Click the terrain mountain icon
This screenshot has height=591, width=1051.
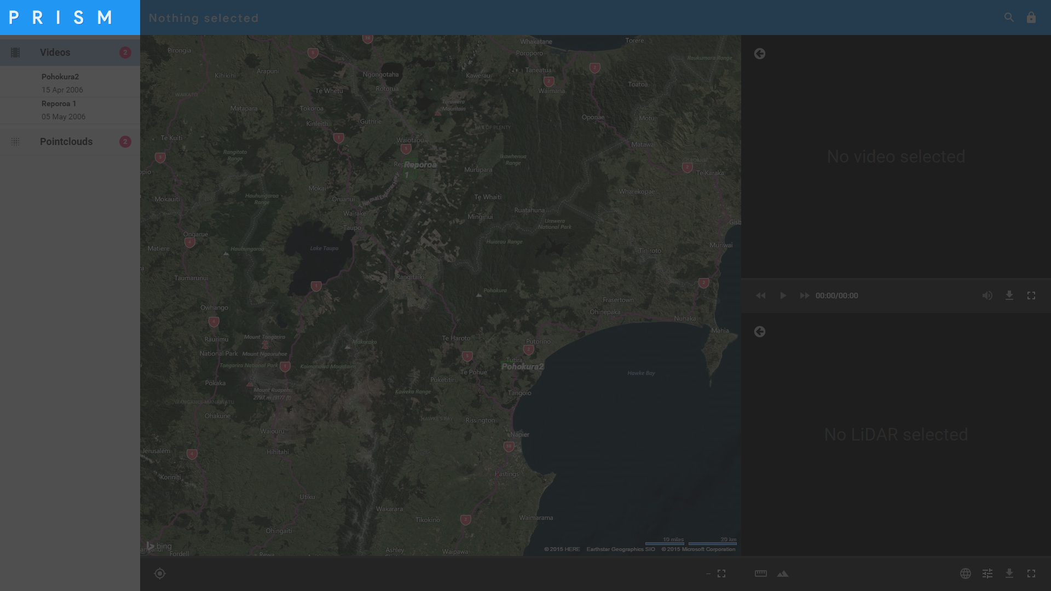click(x=783, y=573)
